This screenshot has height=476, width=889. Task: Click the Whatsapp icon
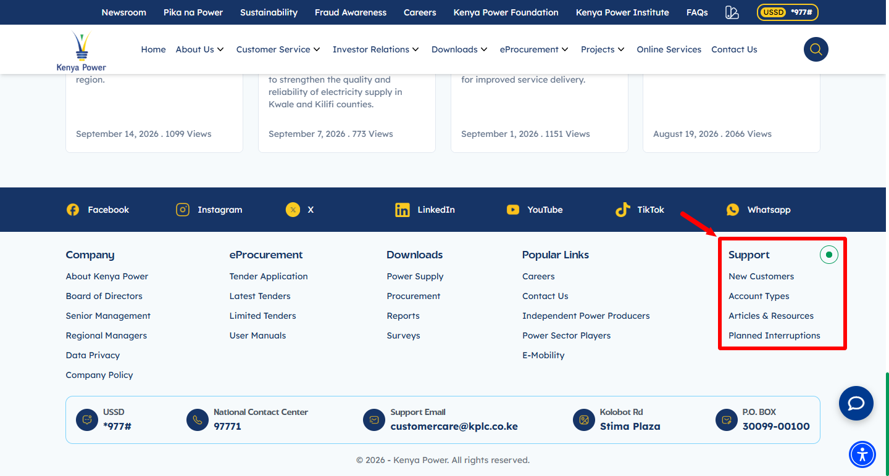coord(733,210)
